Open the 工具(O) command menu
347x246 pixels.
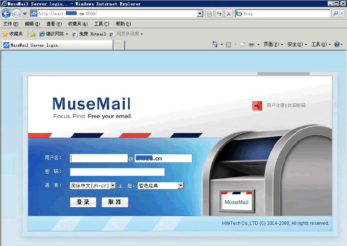321,44
